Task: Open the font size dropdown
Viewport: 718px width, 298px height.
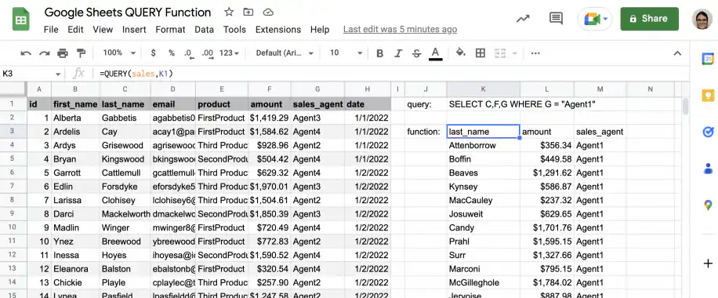Action: coord(346,53)
